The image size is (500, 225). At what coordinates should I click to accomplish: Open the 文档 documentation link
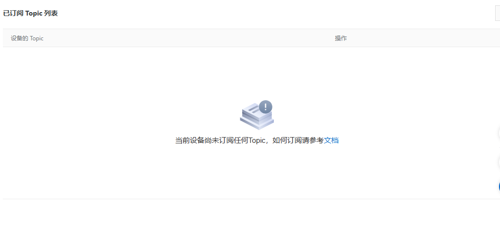[331, 140]
